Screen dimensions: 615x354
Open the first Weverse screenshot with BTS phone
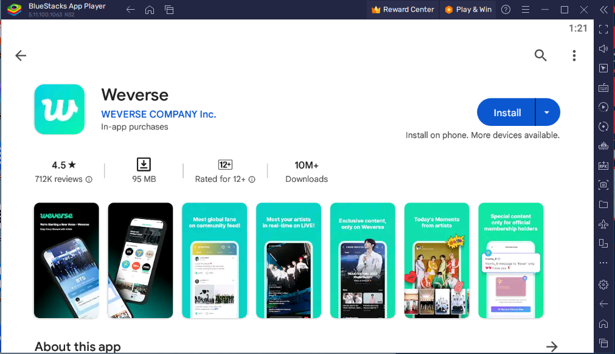pyautogui.click(x=66, y=260)
